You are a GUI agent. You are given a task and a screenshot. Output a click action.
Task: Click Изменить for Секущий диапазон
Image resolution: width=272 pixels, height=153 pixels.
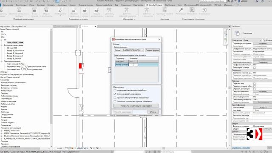pyautogui.click(x=263, y=92)
